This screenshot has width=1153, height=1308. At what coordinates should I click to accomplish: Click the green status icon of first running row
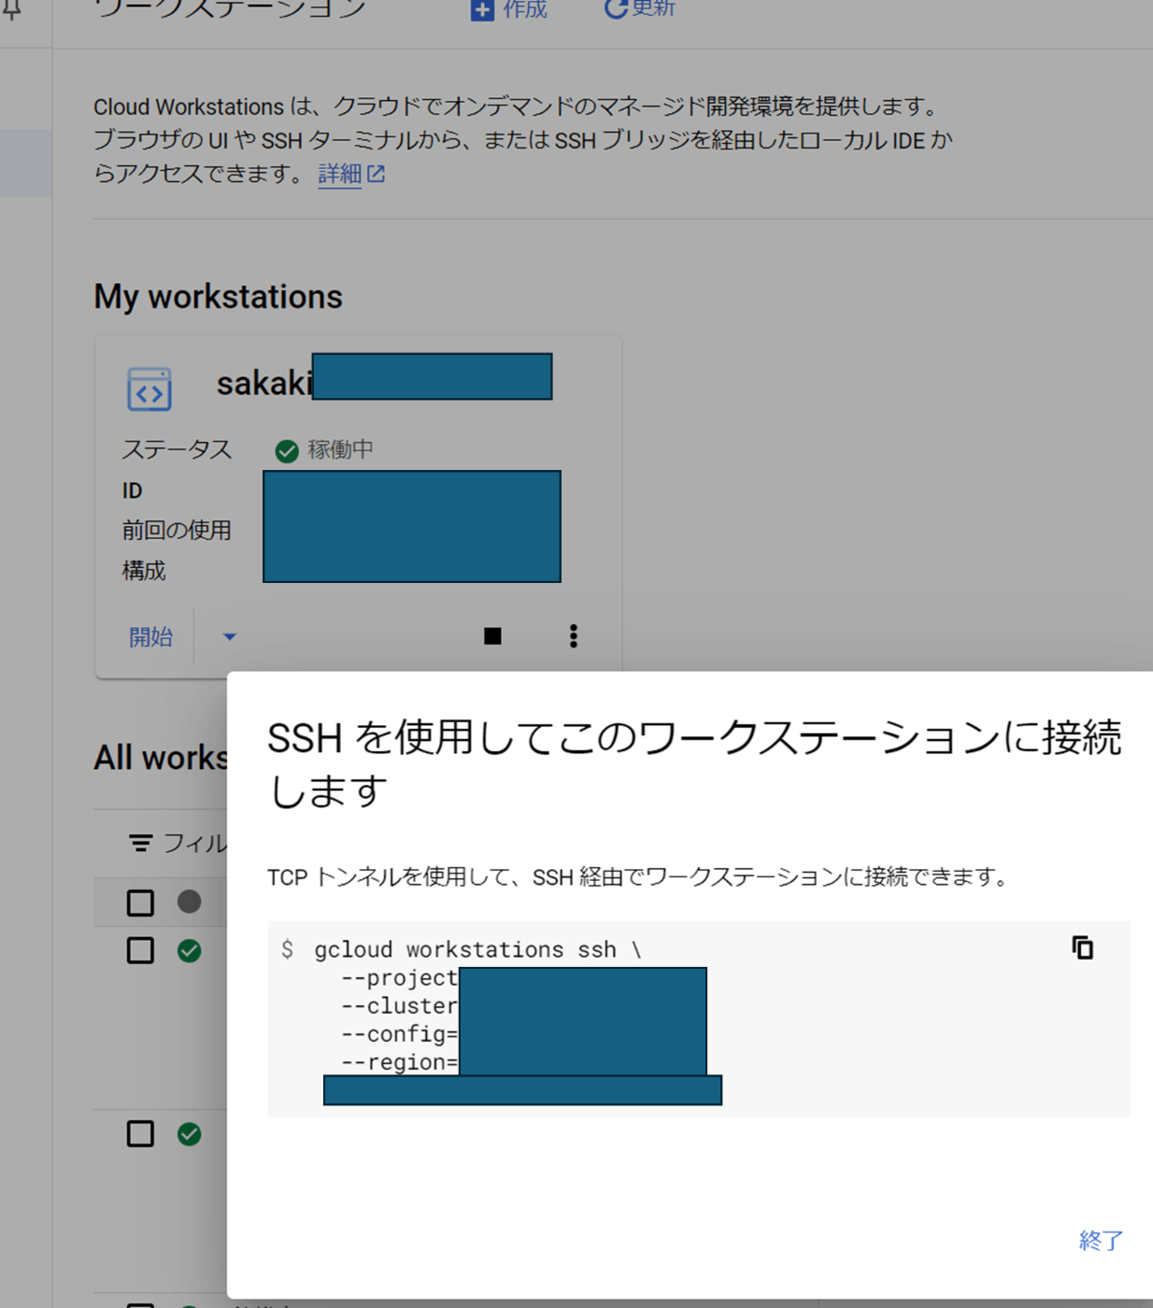click(190, 951)
